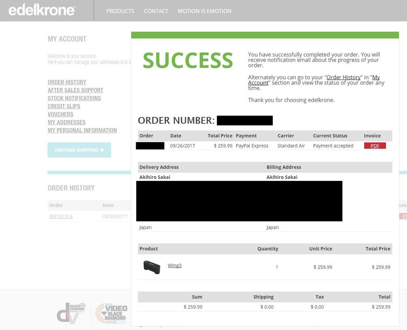Open MY PERSONAL INFORMATION link

click(x=82, y=130)
